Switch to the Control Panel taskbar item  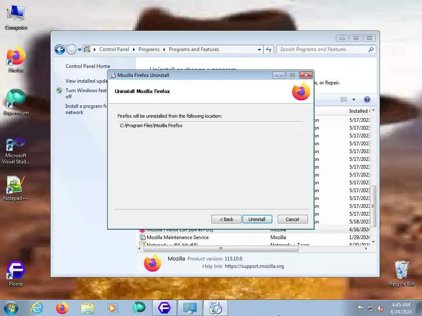[190, 308]
